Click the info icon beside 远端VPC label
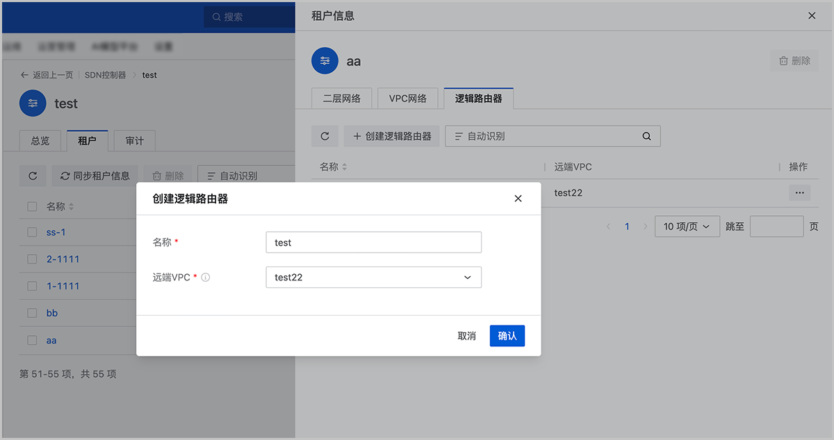Image resolution: width=834 pixels, height=440 pixels. coord(206,278)
